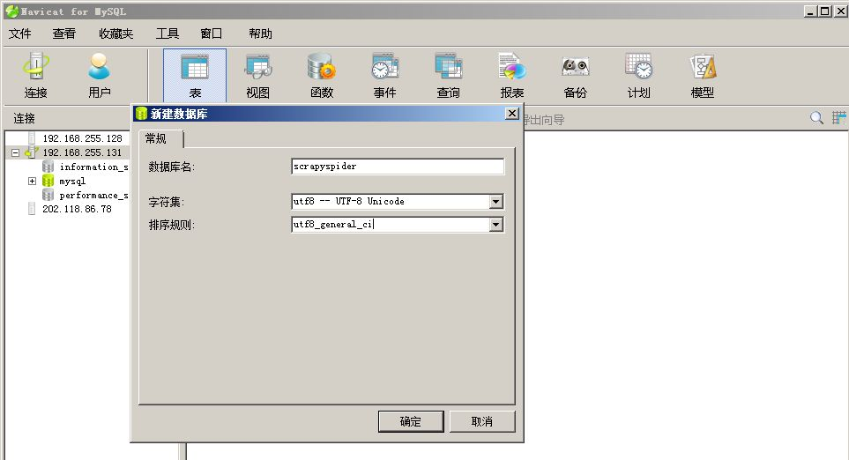Open the 计划 (Schedule) toolbar icon
The image size is (849, 460).
coord(638,75)
